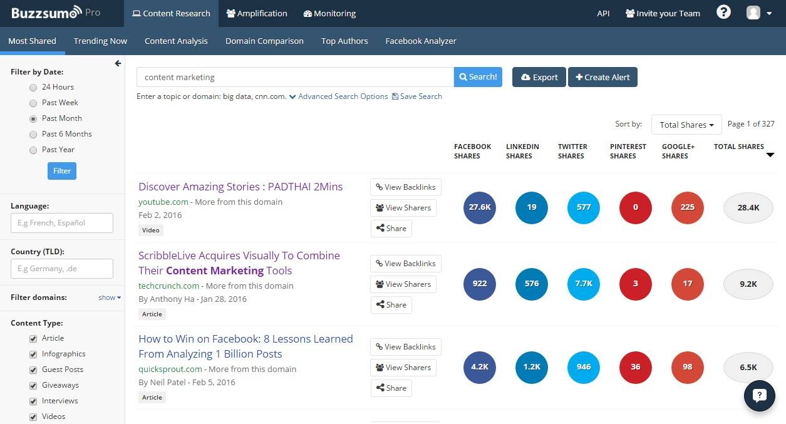Click the Language filter input
Screen dimensions: 786x424
click(x=62, y=223)
